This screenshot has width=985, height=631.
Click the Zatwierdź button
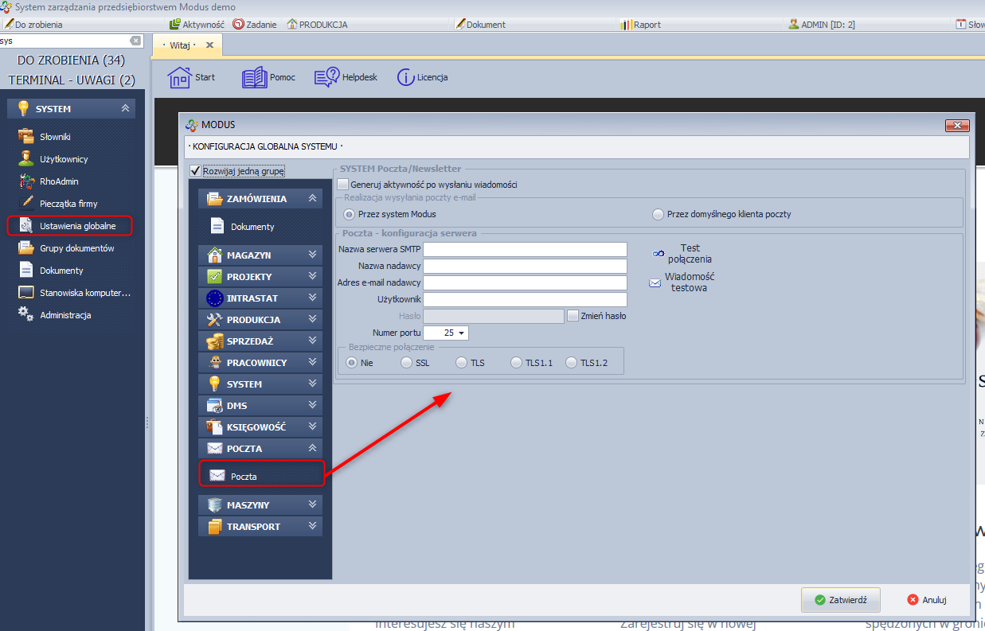(840, 600)
